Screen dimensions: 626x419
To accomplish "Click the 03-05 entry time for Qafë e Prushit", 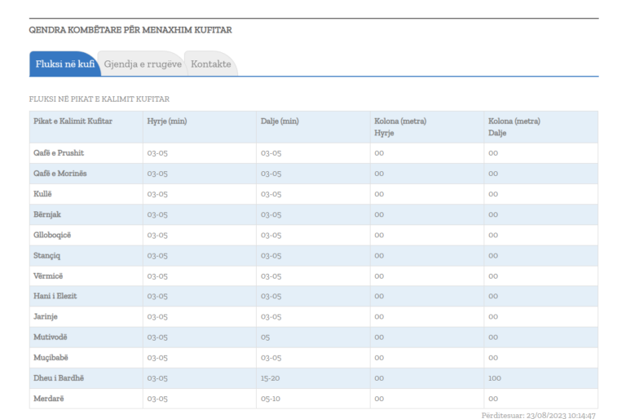I will pyautogui.click(x=157, y=153).
